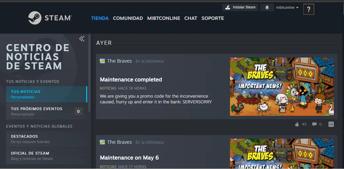344x169 pixels.
Task: Select TUS NOTICIAS Personalizado
Action: [x=47, y=94]
